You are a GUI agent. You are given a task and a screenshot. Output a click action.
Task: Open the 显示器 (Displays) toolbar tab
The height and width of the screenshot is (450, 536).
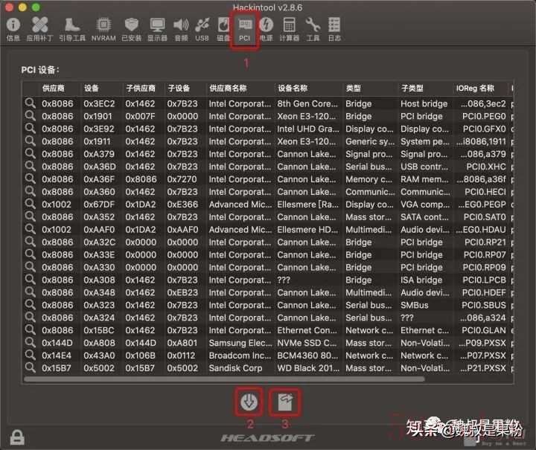click(x=157, y=29)
